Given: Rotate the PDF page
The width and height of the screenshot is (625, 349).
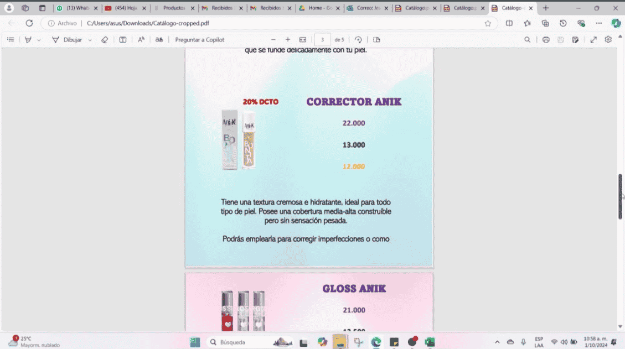Looking at the screenshot, I should pyautogui.click(x=358, y=40).
